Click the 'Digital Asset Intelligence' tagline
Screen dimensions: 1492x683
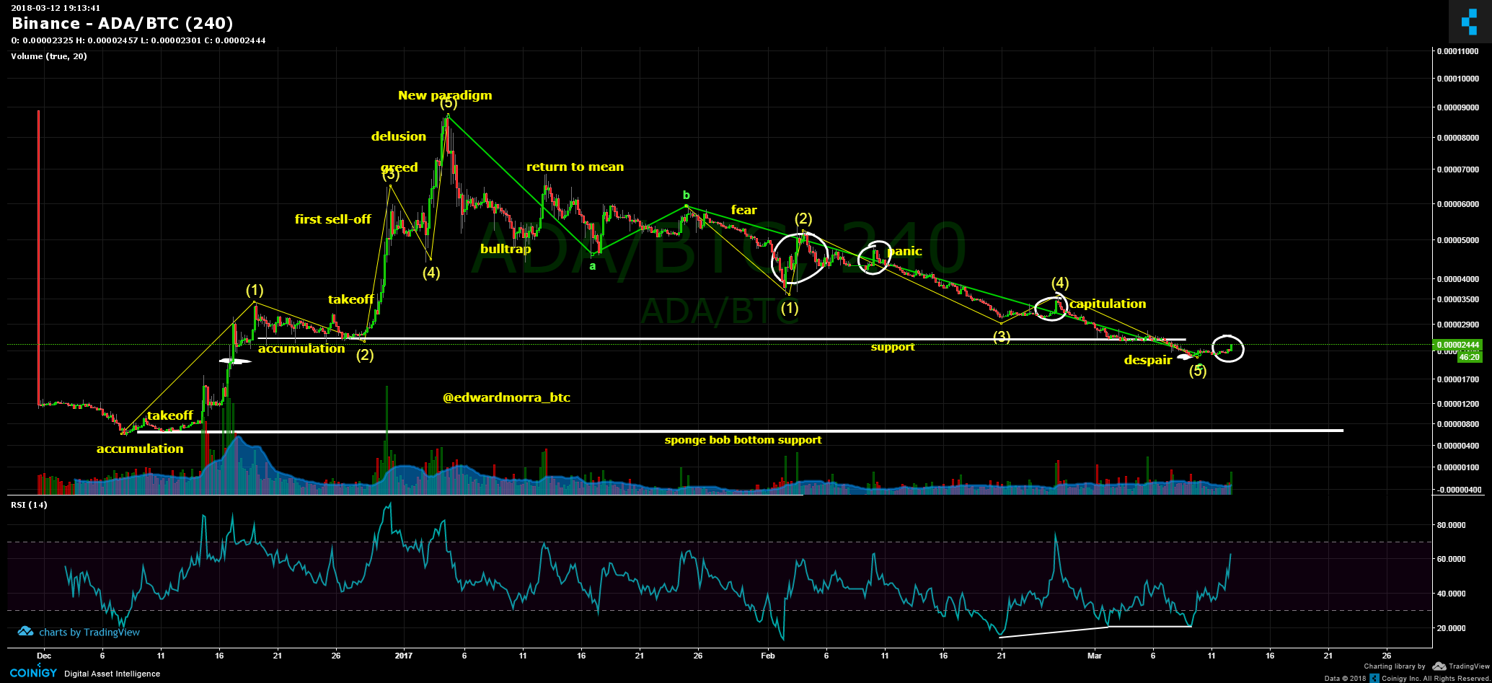tap(112, 674)
